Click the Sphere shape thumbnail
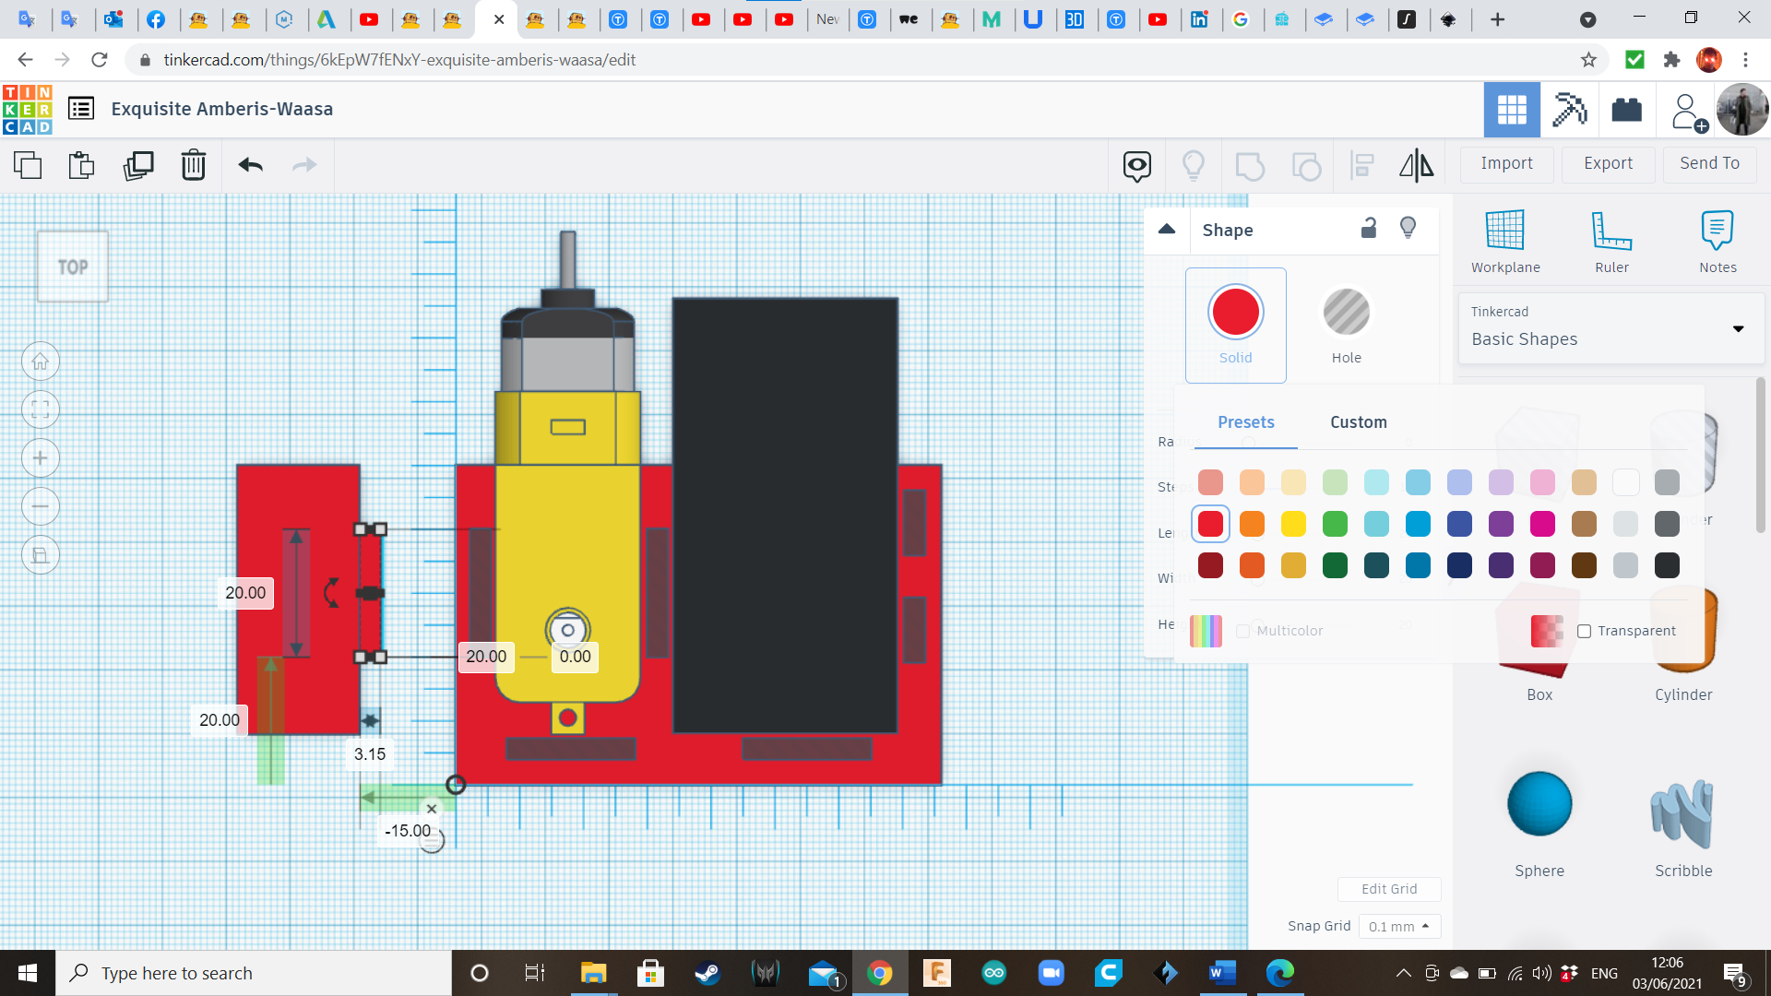The height and width of the screenshot is (996, 1771). (x=1539, y=804)
